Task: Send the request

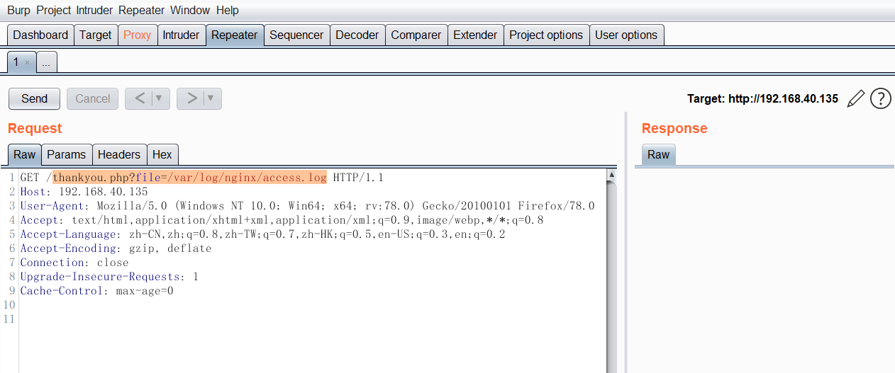Action: (34, 98)
